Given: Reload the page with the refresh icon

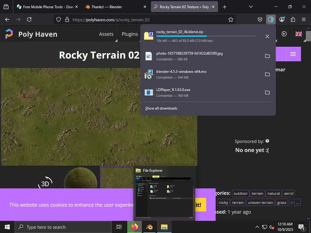Looking at the screenshot, I should tap(29, 19).
